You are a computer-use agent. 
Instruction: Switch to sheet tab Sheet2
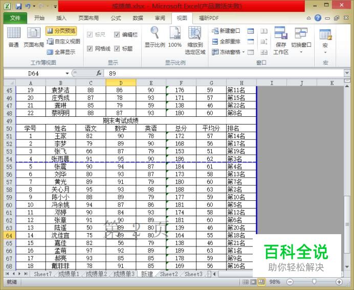(169, 274)
